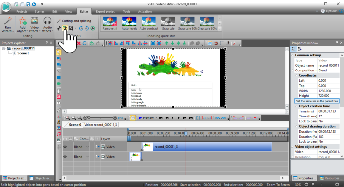Click the Save project icon in quick access
The height and width of the screenshot is (187, 344).
tap(28, 4)
